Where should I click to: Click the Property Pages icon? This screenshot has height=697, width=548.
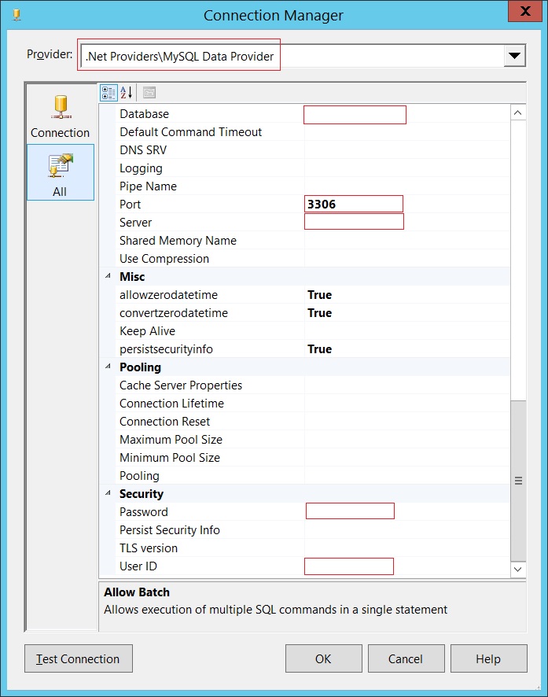pos(149,93)
